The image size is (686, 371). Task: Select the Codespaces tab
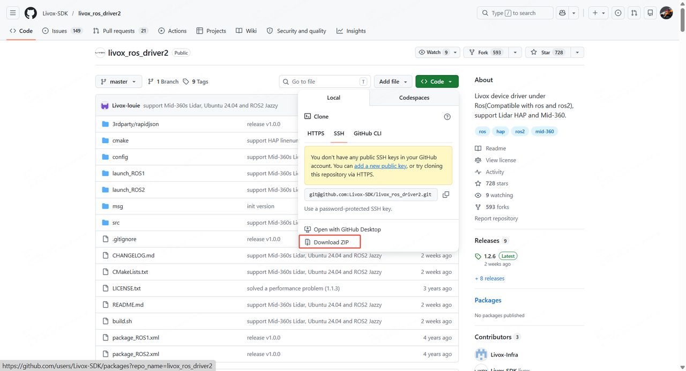pyautogui.click(x=414, y=98)
